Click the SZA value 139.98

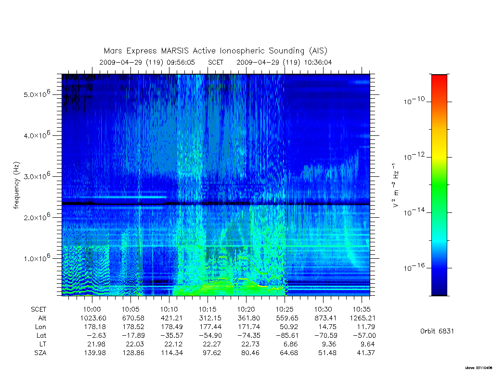[x=95, y=353]
